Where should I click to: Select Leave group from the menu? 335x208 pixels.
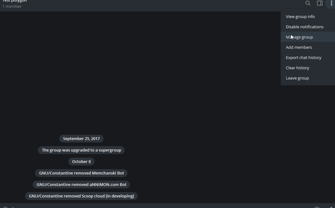pos(297,78)
